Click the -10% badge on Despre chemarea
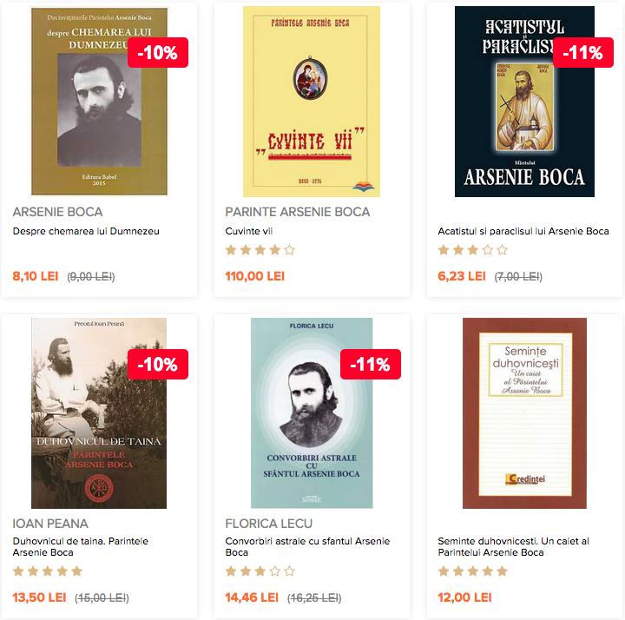Image resolution: width=625 pixels, height=620 pixels. pos(158,53)
